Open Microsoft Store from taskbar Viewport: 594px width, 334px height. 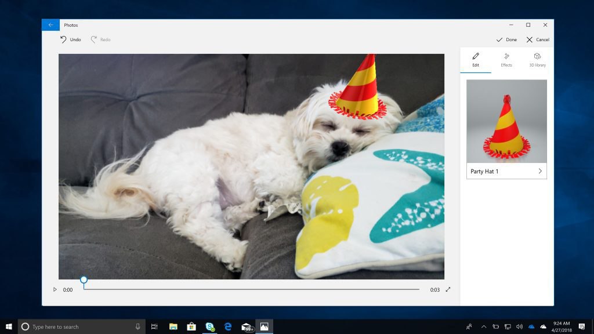pyautogui.click(x=191, y=326)
